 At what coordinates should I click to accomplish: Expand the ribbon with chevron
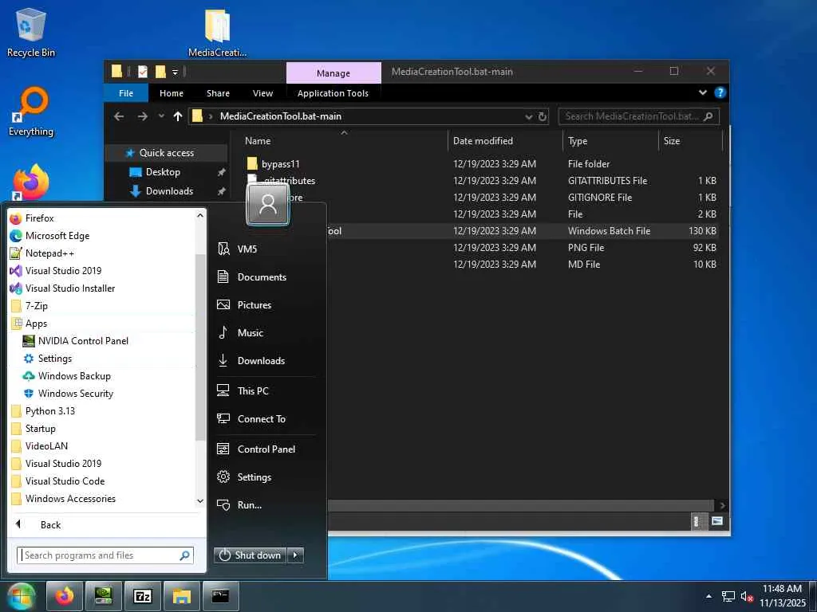point(702,92)
